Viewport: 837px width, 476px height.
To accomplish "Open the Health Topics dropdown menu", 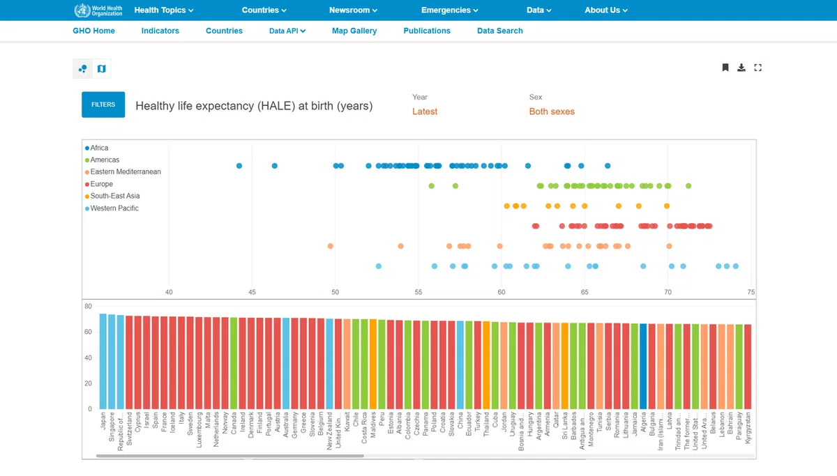I will pyautogui.click(x=164, y=10).
